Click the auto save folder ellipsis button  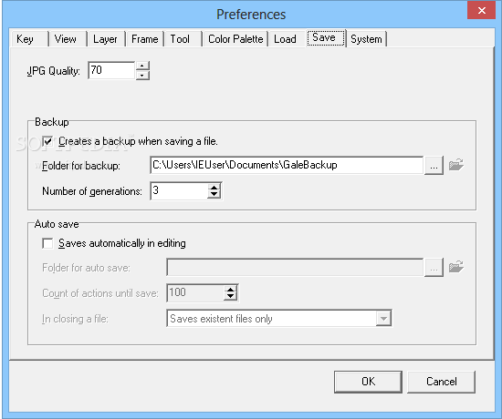[x=434, y=268]
